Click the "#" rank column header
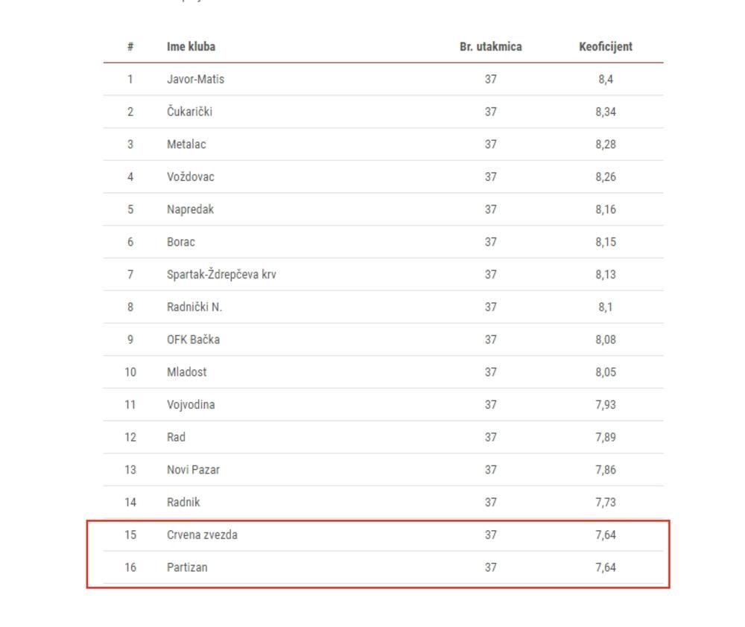Viewport: 745px width, 627px height. [x=130, y=46]
